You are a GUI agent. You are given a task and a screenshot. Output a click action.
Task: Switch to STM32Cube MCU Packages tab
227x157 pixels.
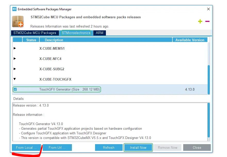coord(35,33)
